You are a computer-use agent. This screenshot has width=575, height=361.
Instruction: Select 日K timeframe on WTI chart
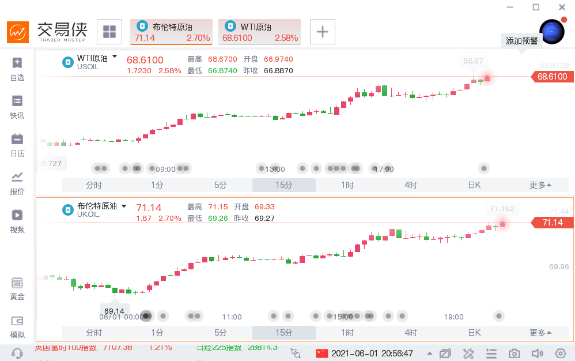pos(474,185)
